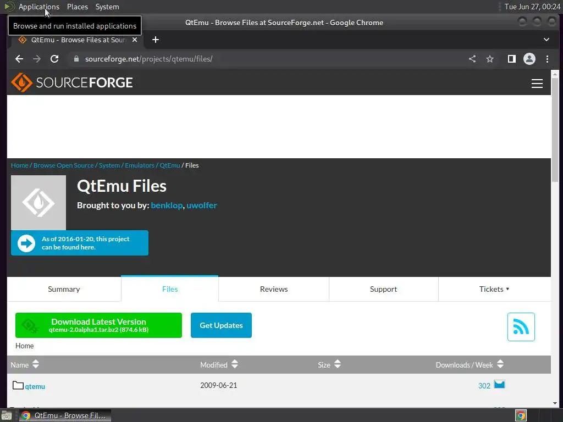Close the QtEmu browser tab

pos(135,40)
